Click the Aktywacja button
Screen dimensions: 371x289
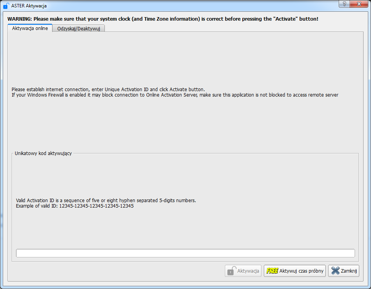243,271
